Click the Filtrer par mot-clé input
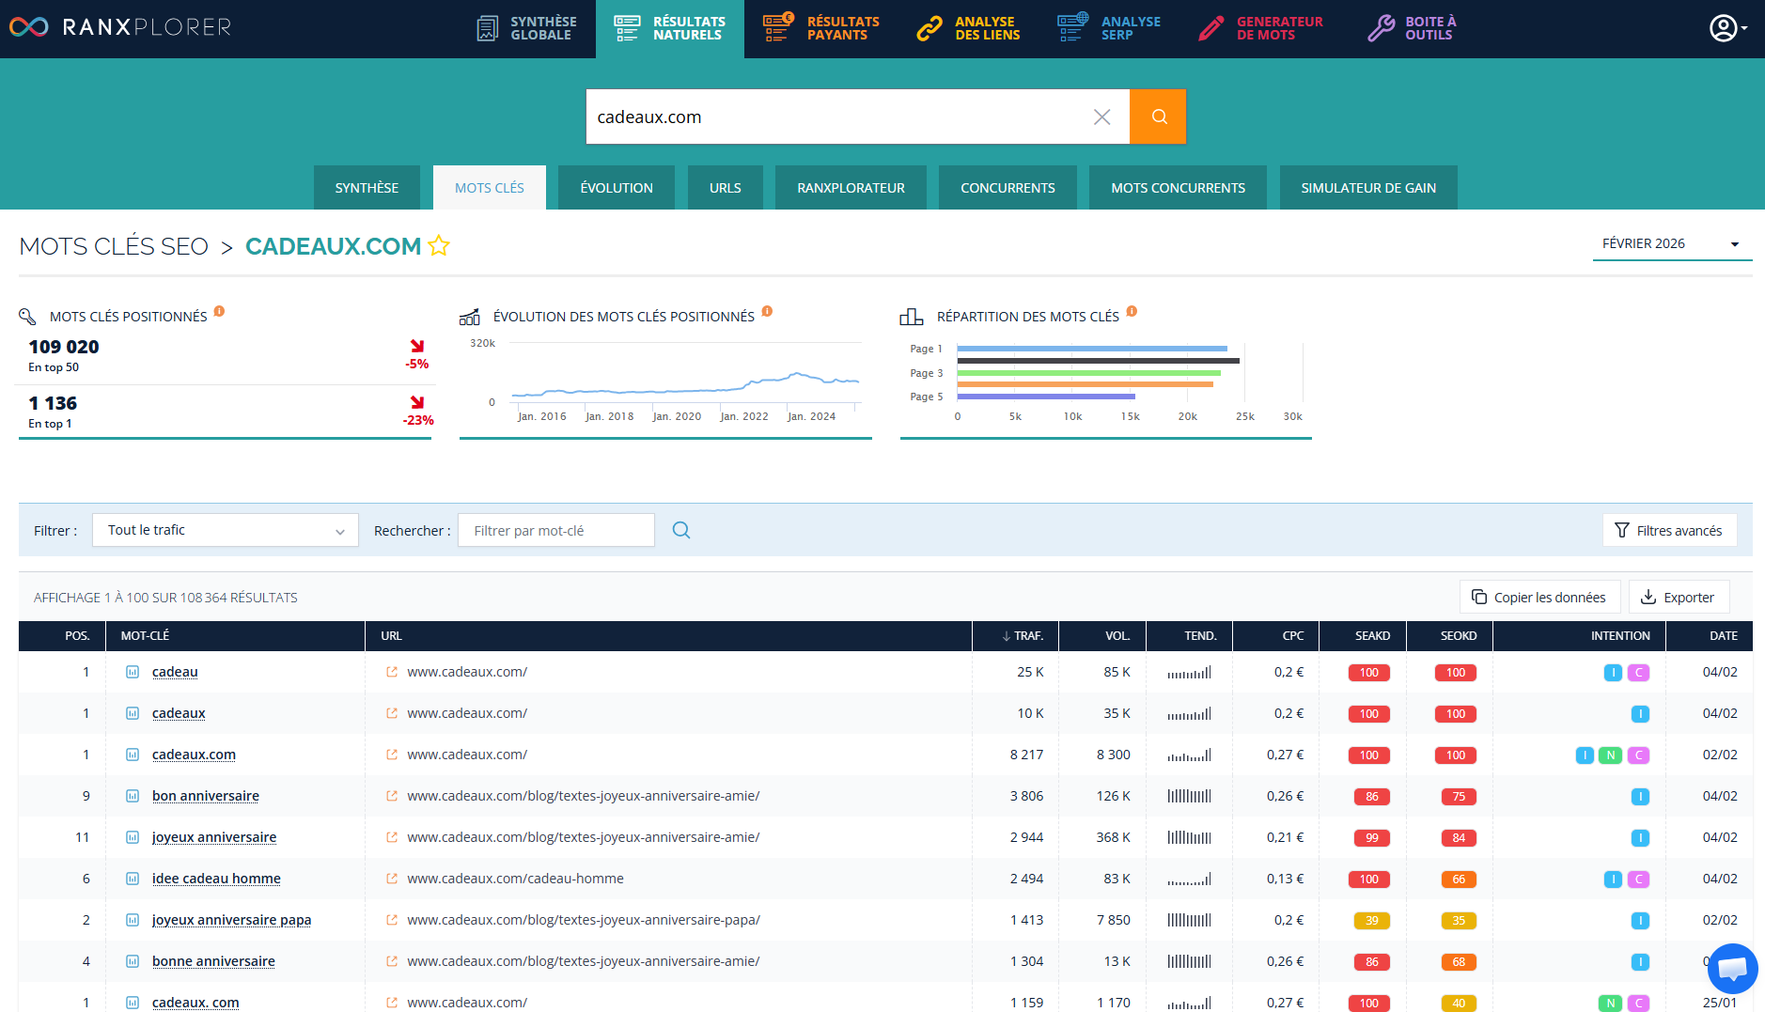Image resolution: width=1765 pixels, height=1012 pixels. [x=555, y=531]
